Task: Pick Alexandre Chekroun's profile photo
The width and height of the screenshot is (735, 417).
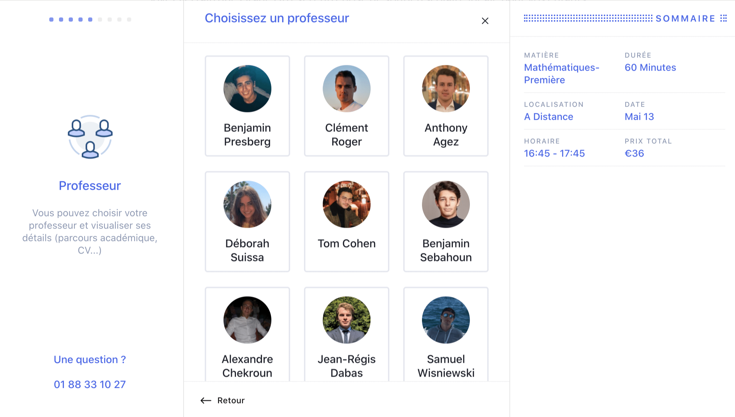Action: point(247,320)
